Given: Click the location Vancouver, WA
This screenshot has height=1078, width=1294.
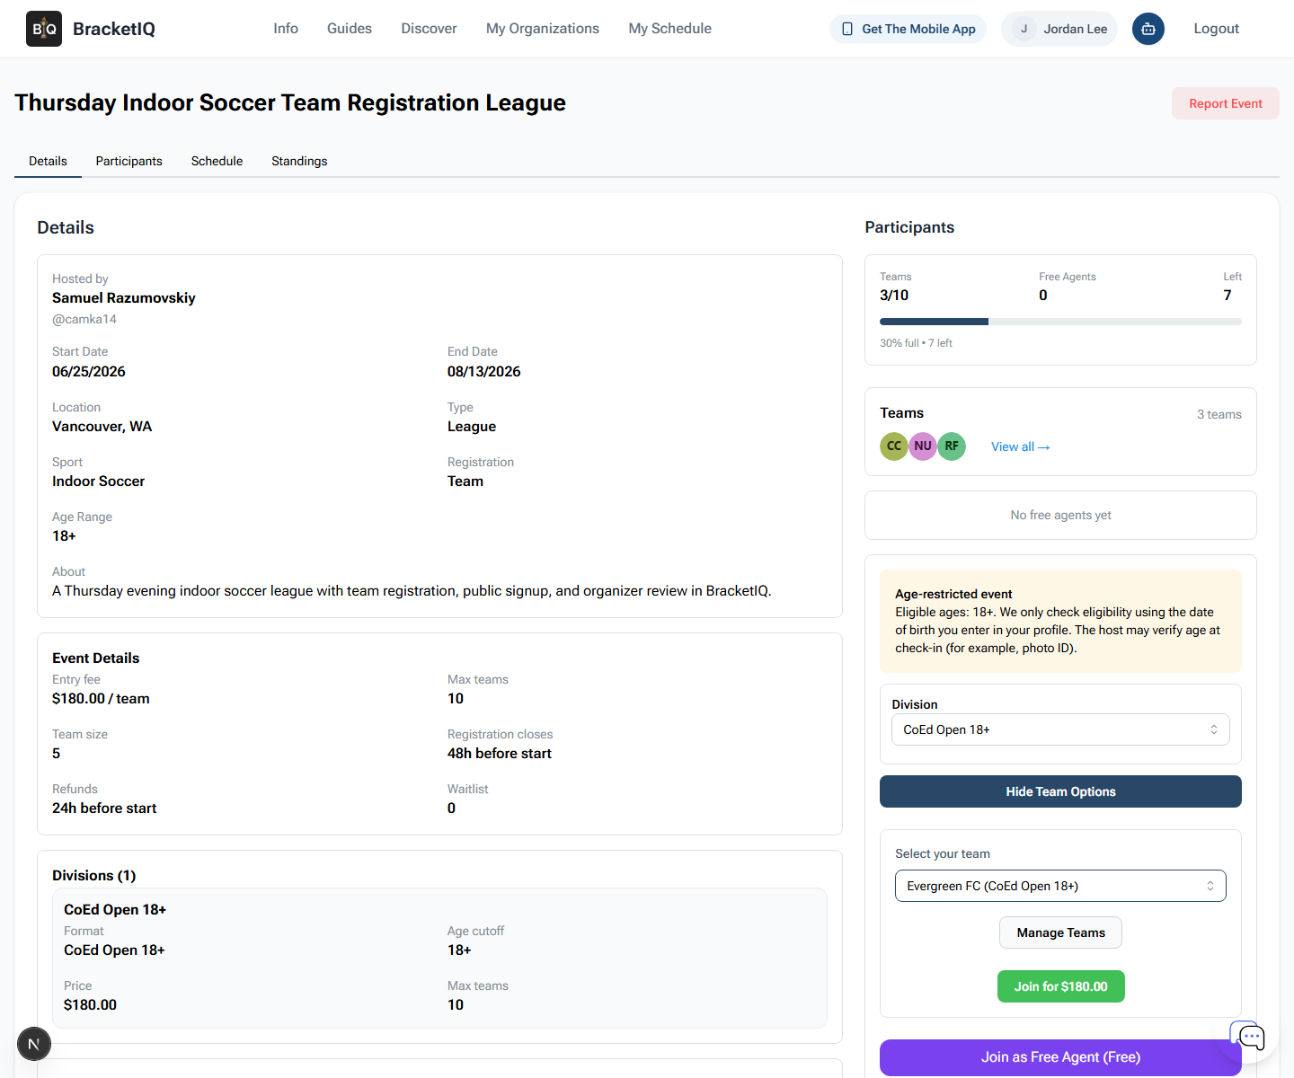Looking at the screenshot, I should (x=102, y=426).
